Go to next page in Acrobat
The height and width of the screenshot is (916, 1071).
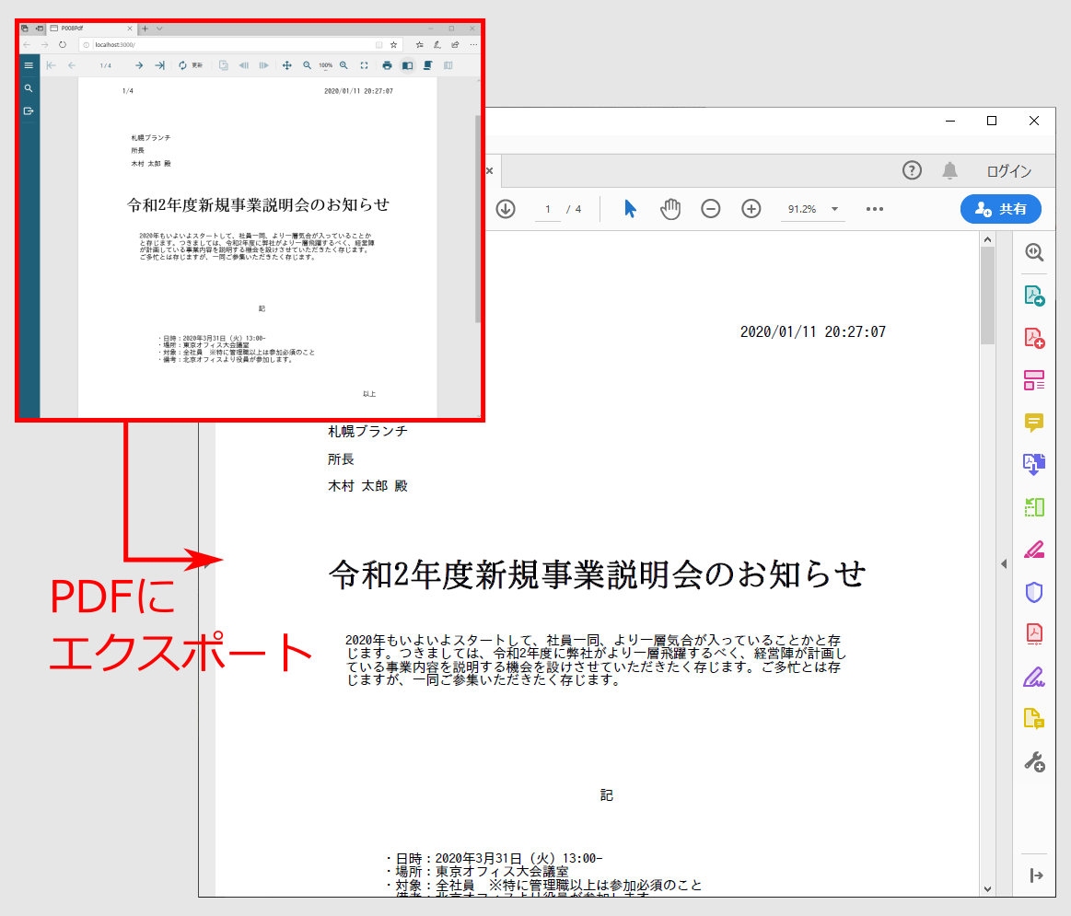506,209
